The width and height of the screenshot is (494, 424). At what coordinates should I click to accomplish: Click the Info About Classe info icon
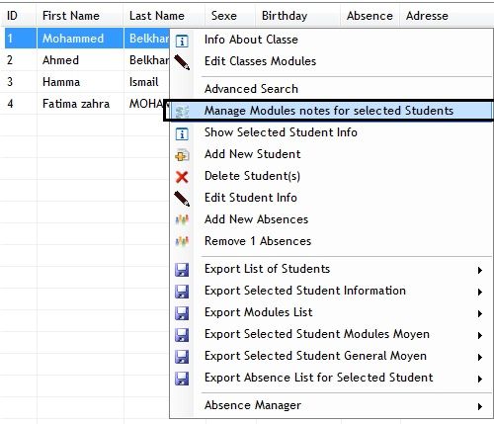coord(182,41)
